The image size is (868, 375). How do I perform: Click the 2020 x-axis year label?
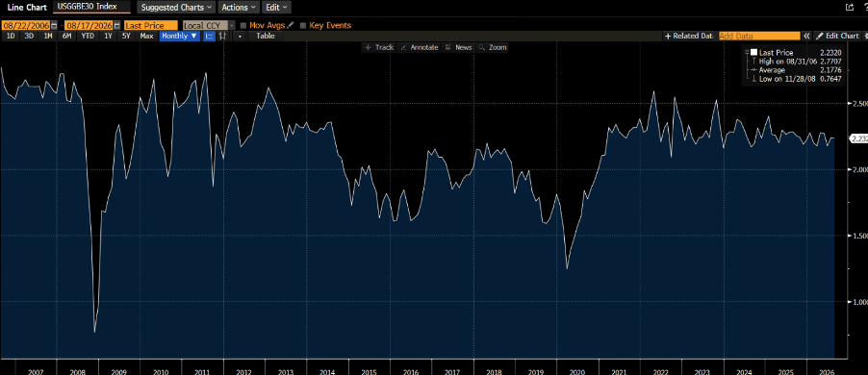pos(577,372)
